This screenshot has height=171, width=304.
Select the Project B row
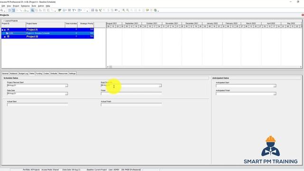47,37
